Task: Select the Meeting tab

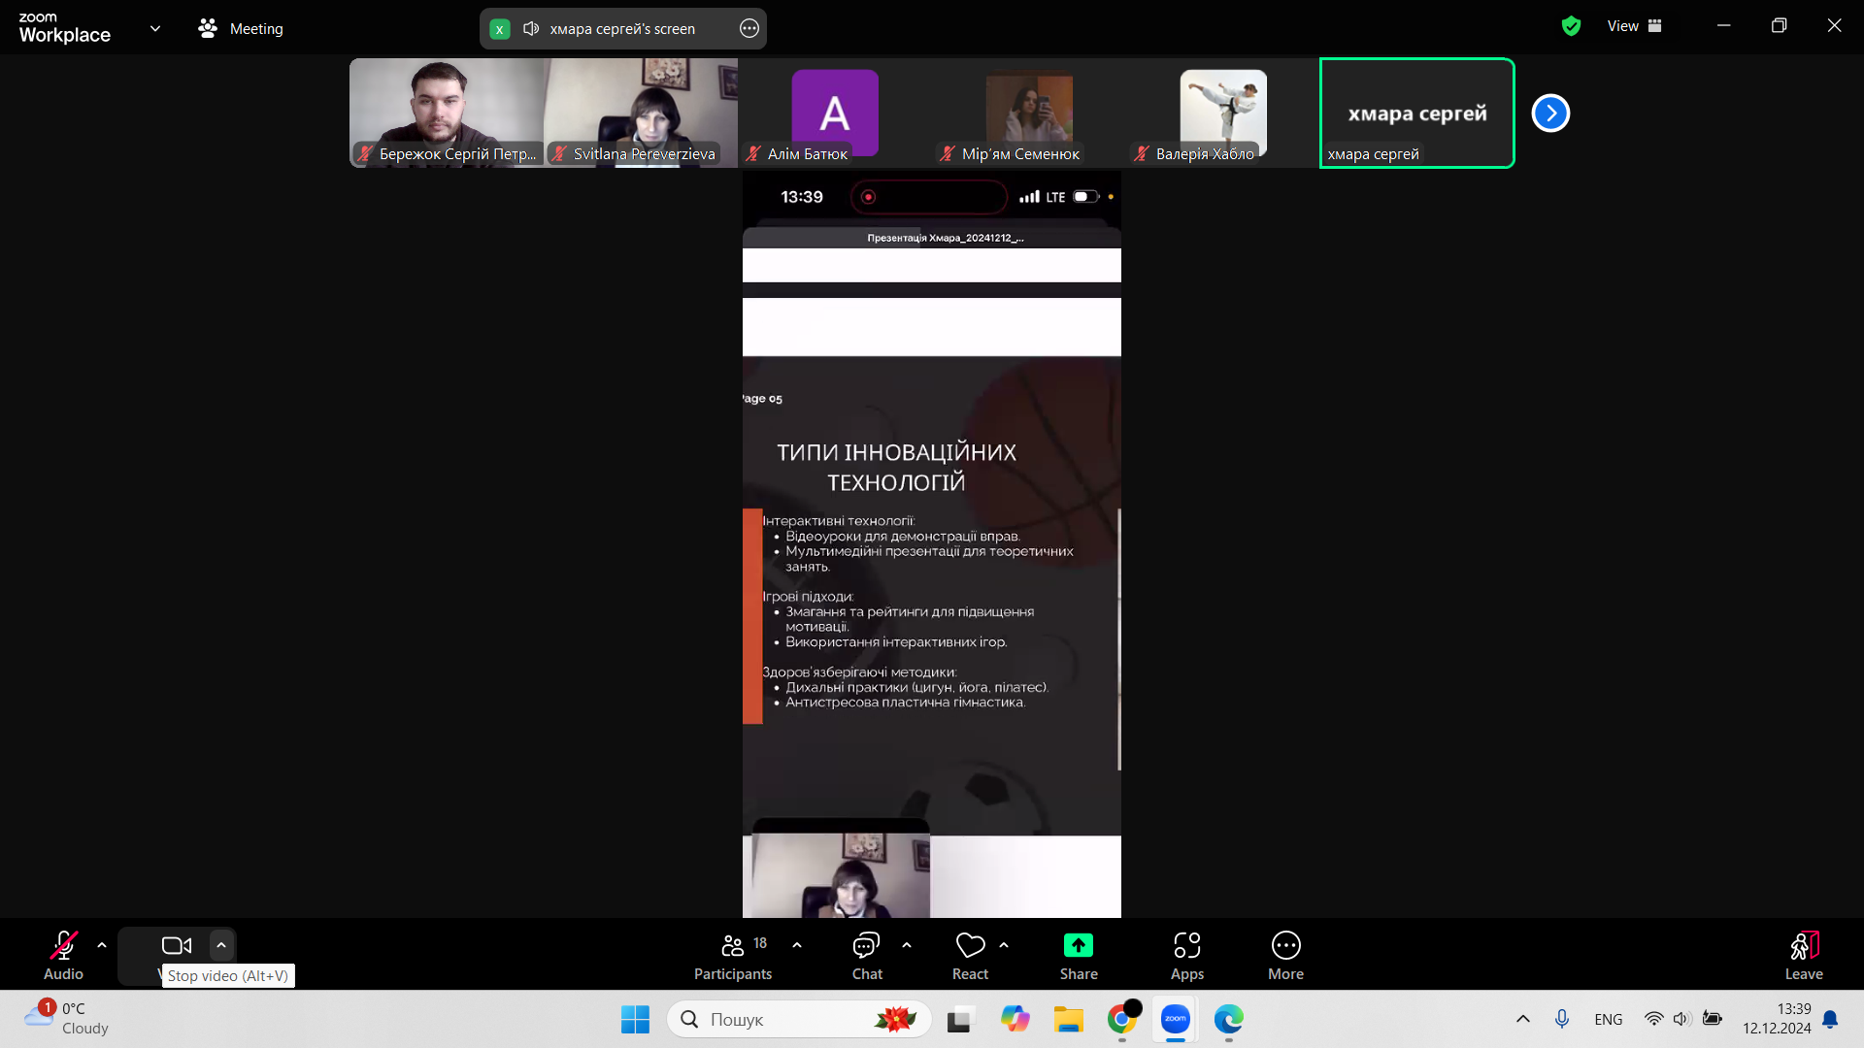Action: pyautogui.click(x=241, y=29)
